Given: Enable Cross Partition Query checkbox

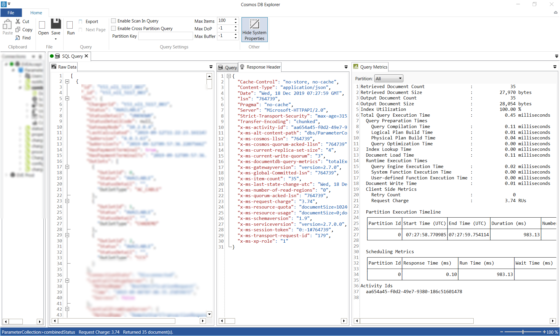Looking at the screenshot, I should (x=114, y=29).
